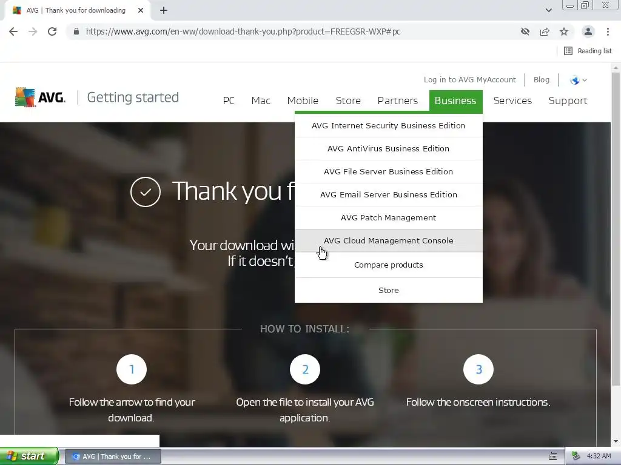Image resolution: width=621 pixels, height=465 pixels.
Task: Open a new tab with plus
Action: tap(164, 10)
